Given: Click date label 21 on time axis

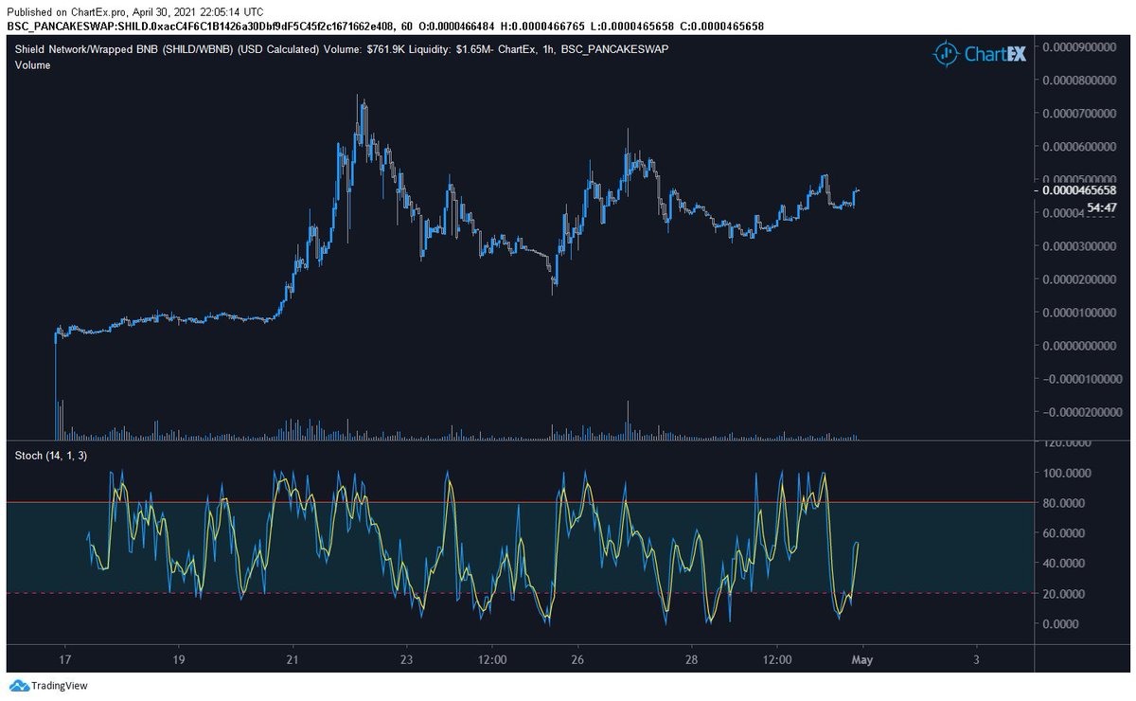Looking at the screenshot, I should tap(293, 659).
